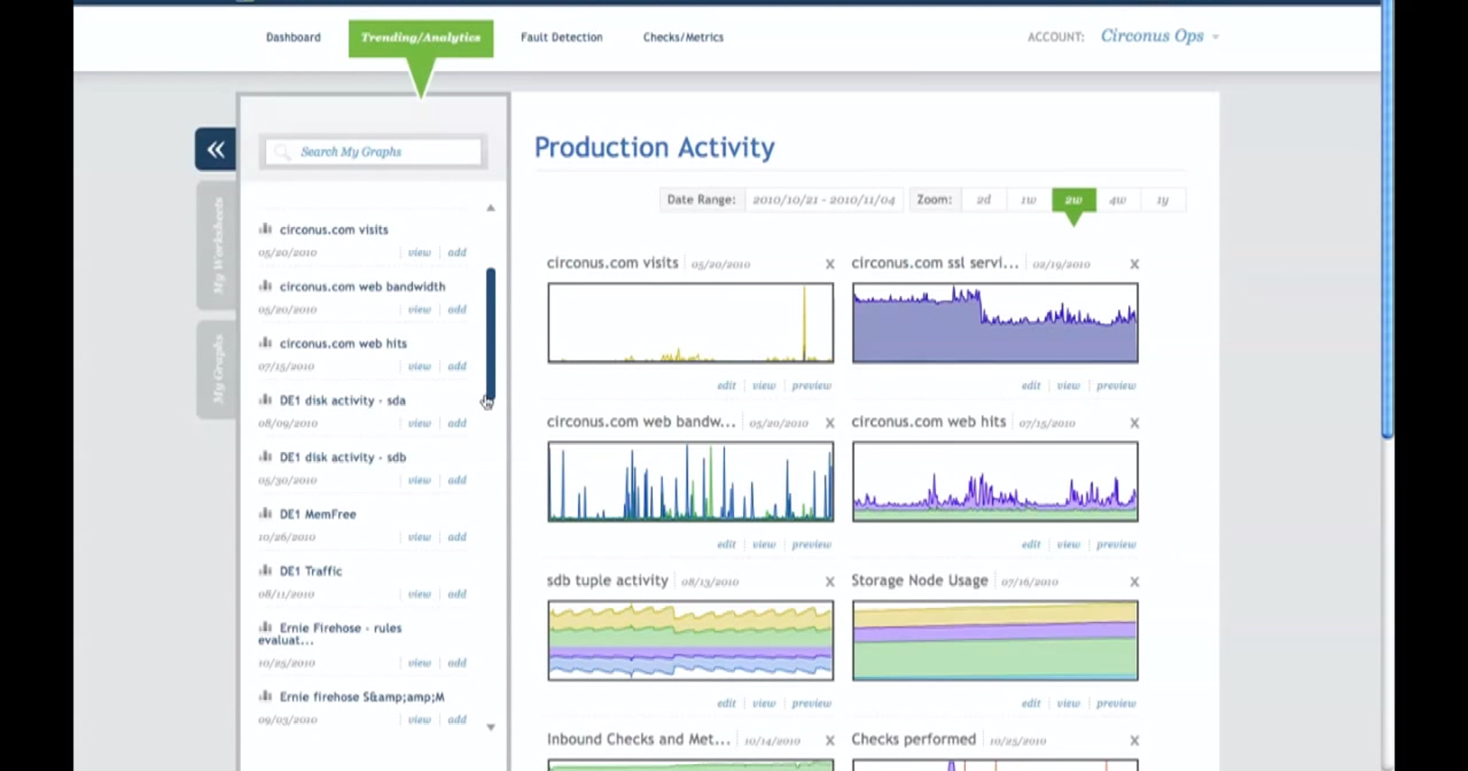The width and height of the screenshot is (1468, 771).
Task: Remove circonus.com web bandw... graph with its X
Action: tap(830, 423)
